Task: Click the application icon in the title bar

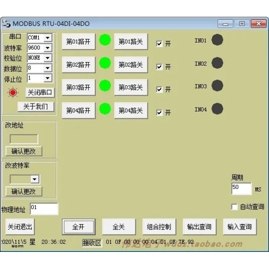Action: (x=6, y=23)
